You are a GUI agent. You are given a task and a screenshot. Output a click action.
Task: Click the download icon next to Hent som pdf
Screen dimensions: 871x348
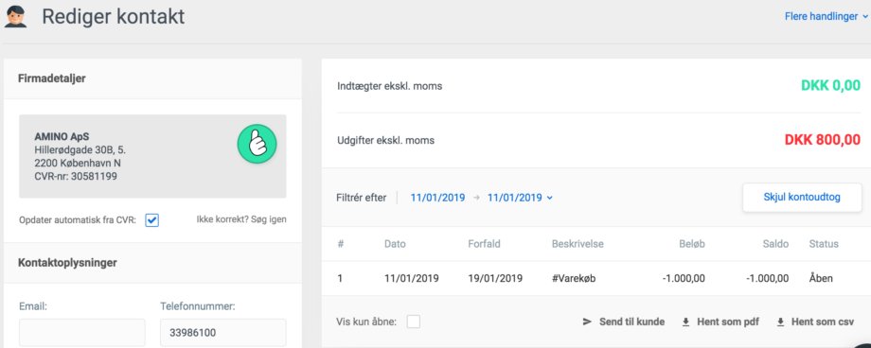[686, 322]
